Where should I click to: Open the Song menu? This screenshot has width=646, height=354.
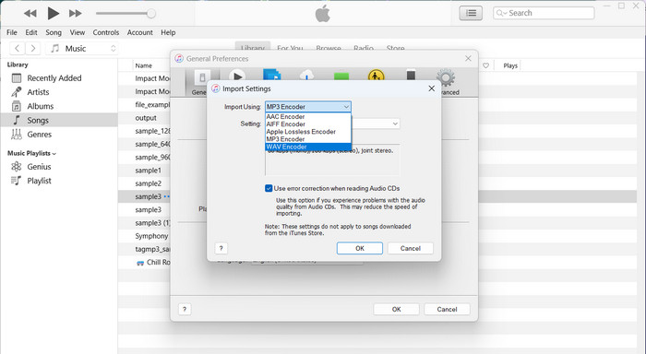pyautogui.click(x=54, y=32)
